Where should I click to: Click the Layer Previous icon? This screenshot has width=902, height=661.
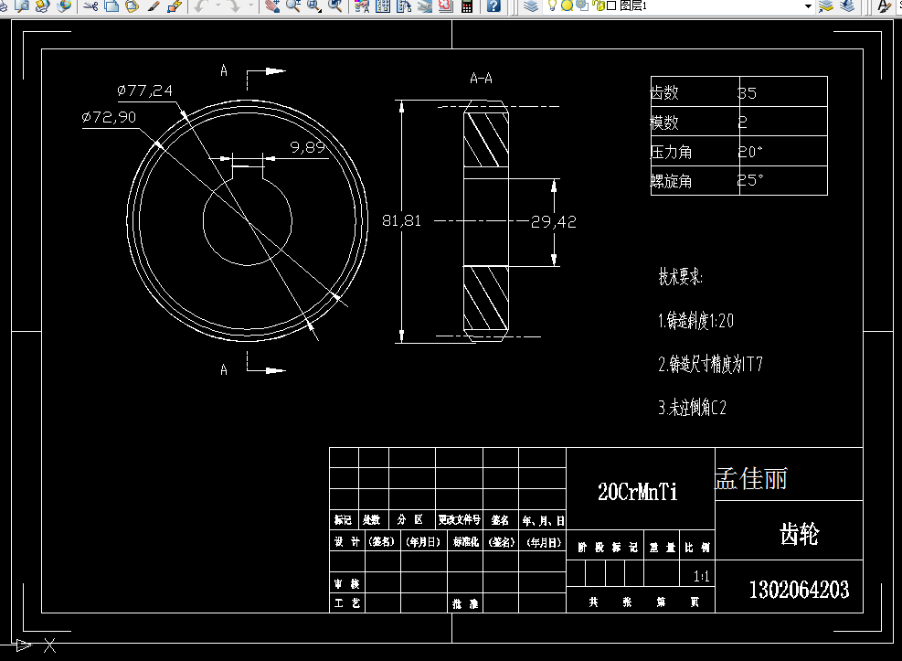[847, 5]
